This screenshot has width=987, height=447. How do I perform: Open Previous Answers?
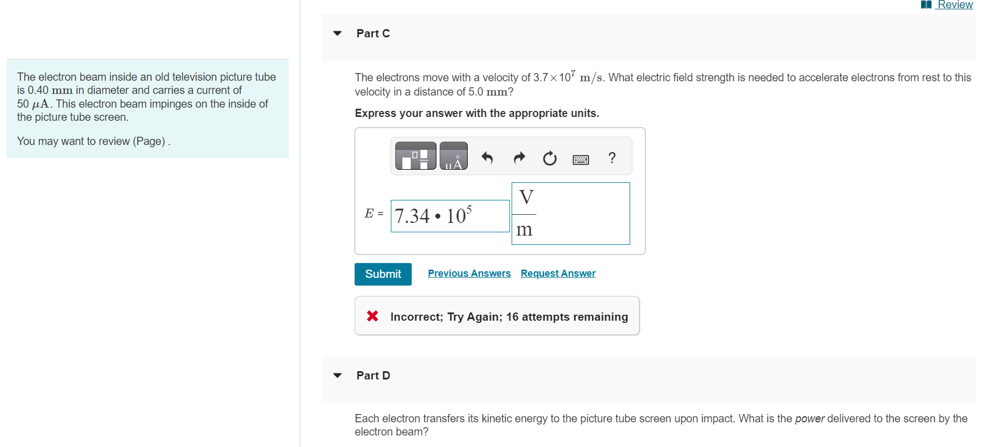pos(469,273)
